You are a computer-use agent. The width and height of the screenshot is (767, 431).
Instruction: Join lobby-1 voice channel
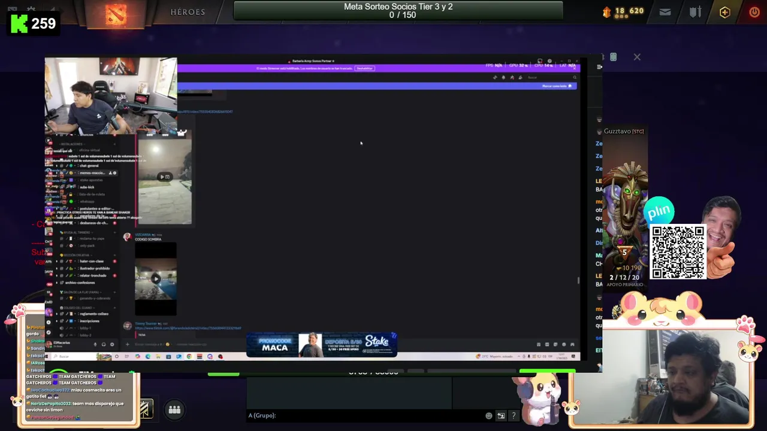[85, 328]
